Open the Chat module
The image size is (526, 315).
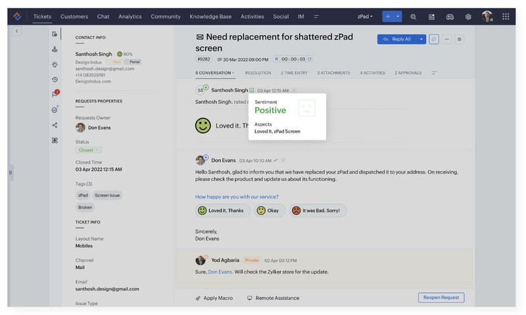point(103,16)
